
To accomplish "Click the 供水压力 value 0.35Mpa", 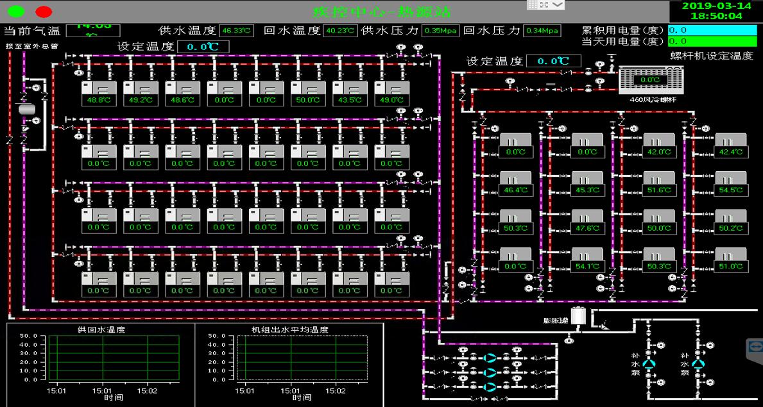I will [x=440, y=31].
